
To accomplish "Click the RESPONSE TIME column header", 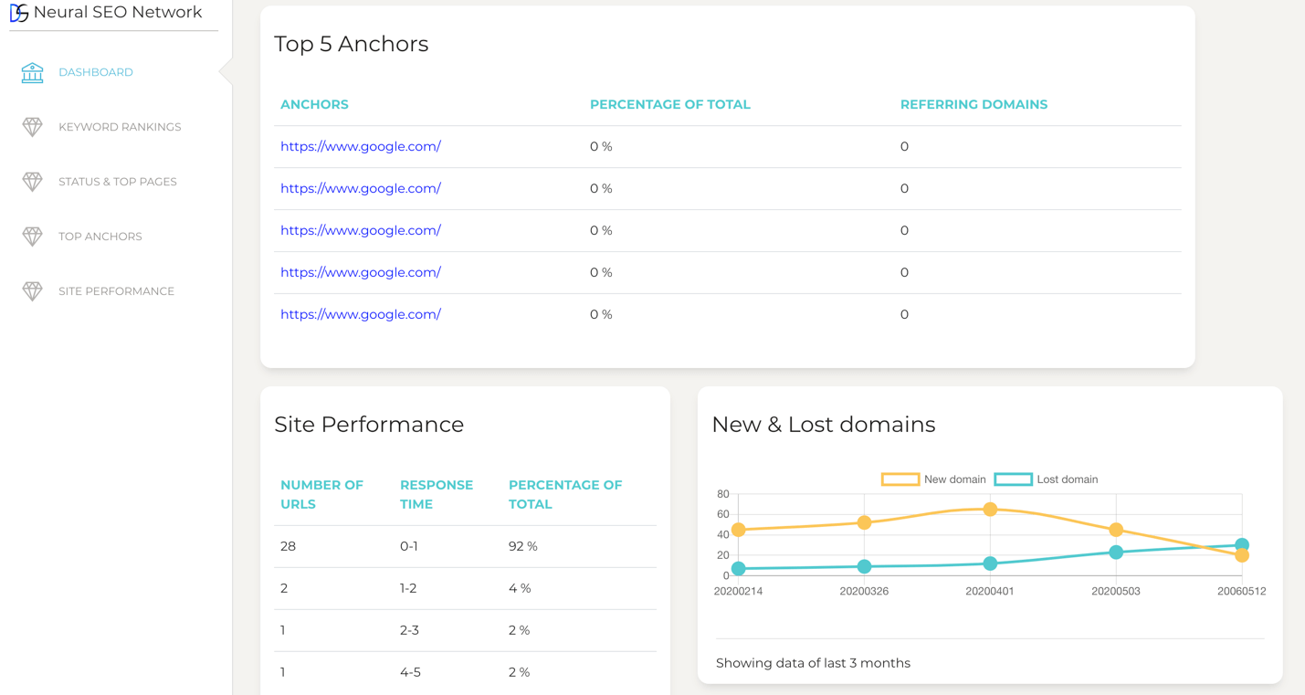I will pos(437,494).
